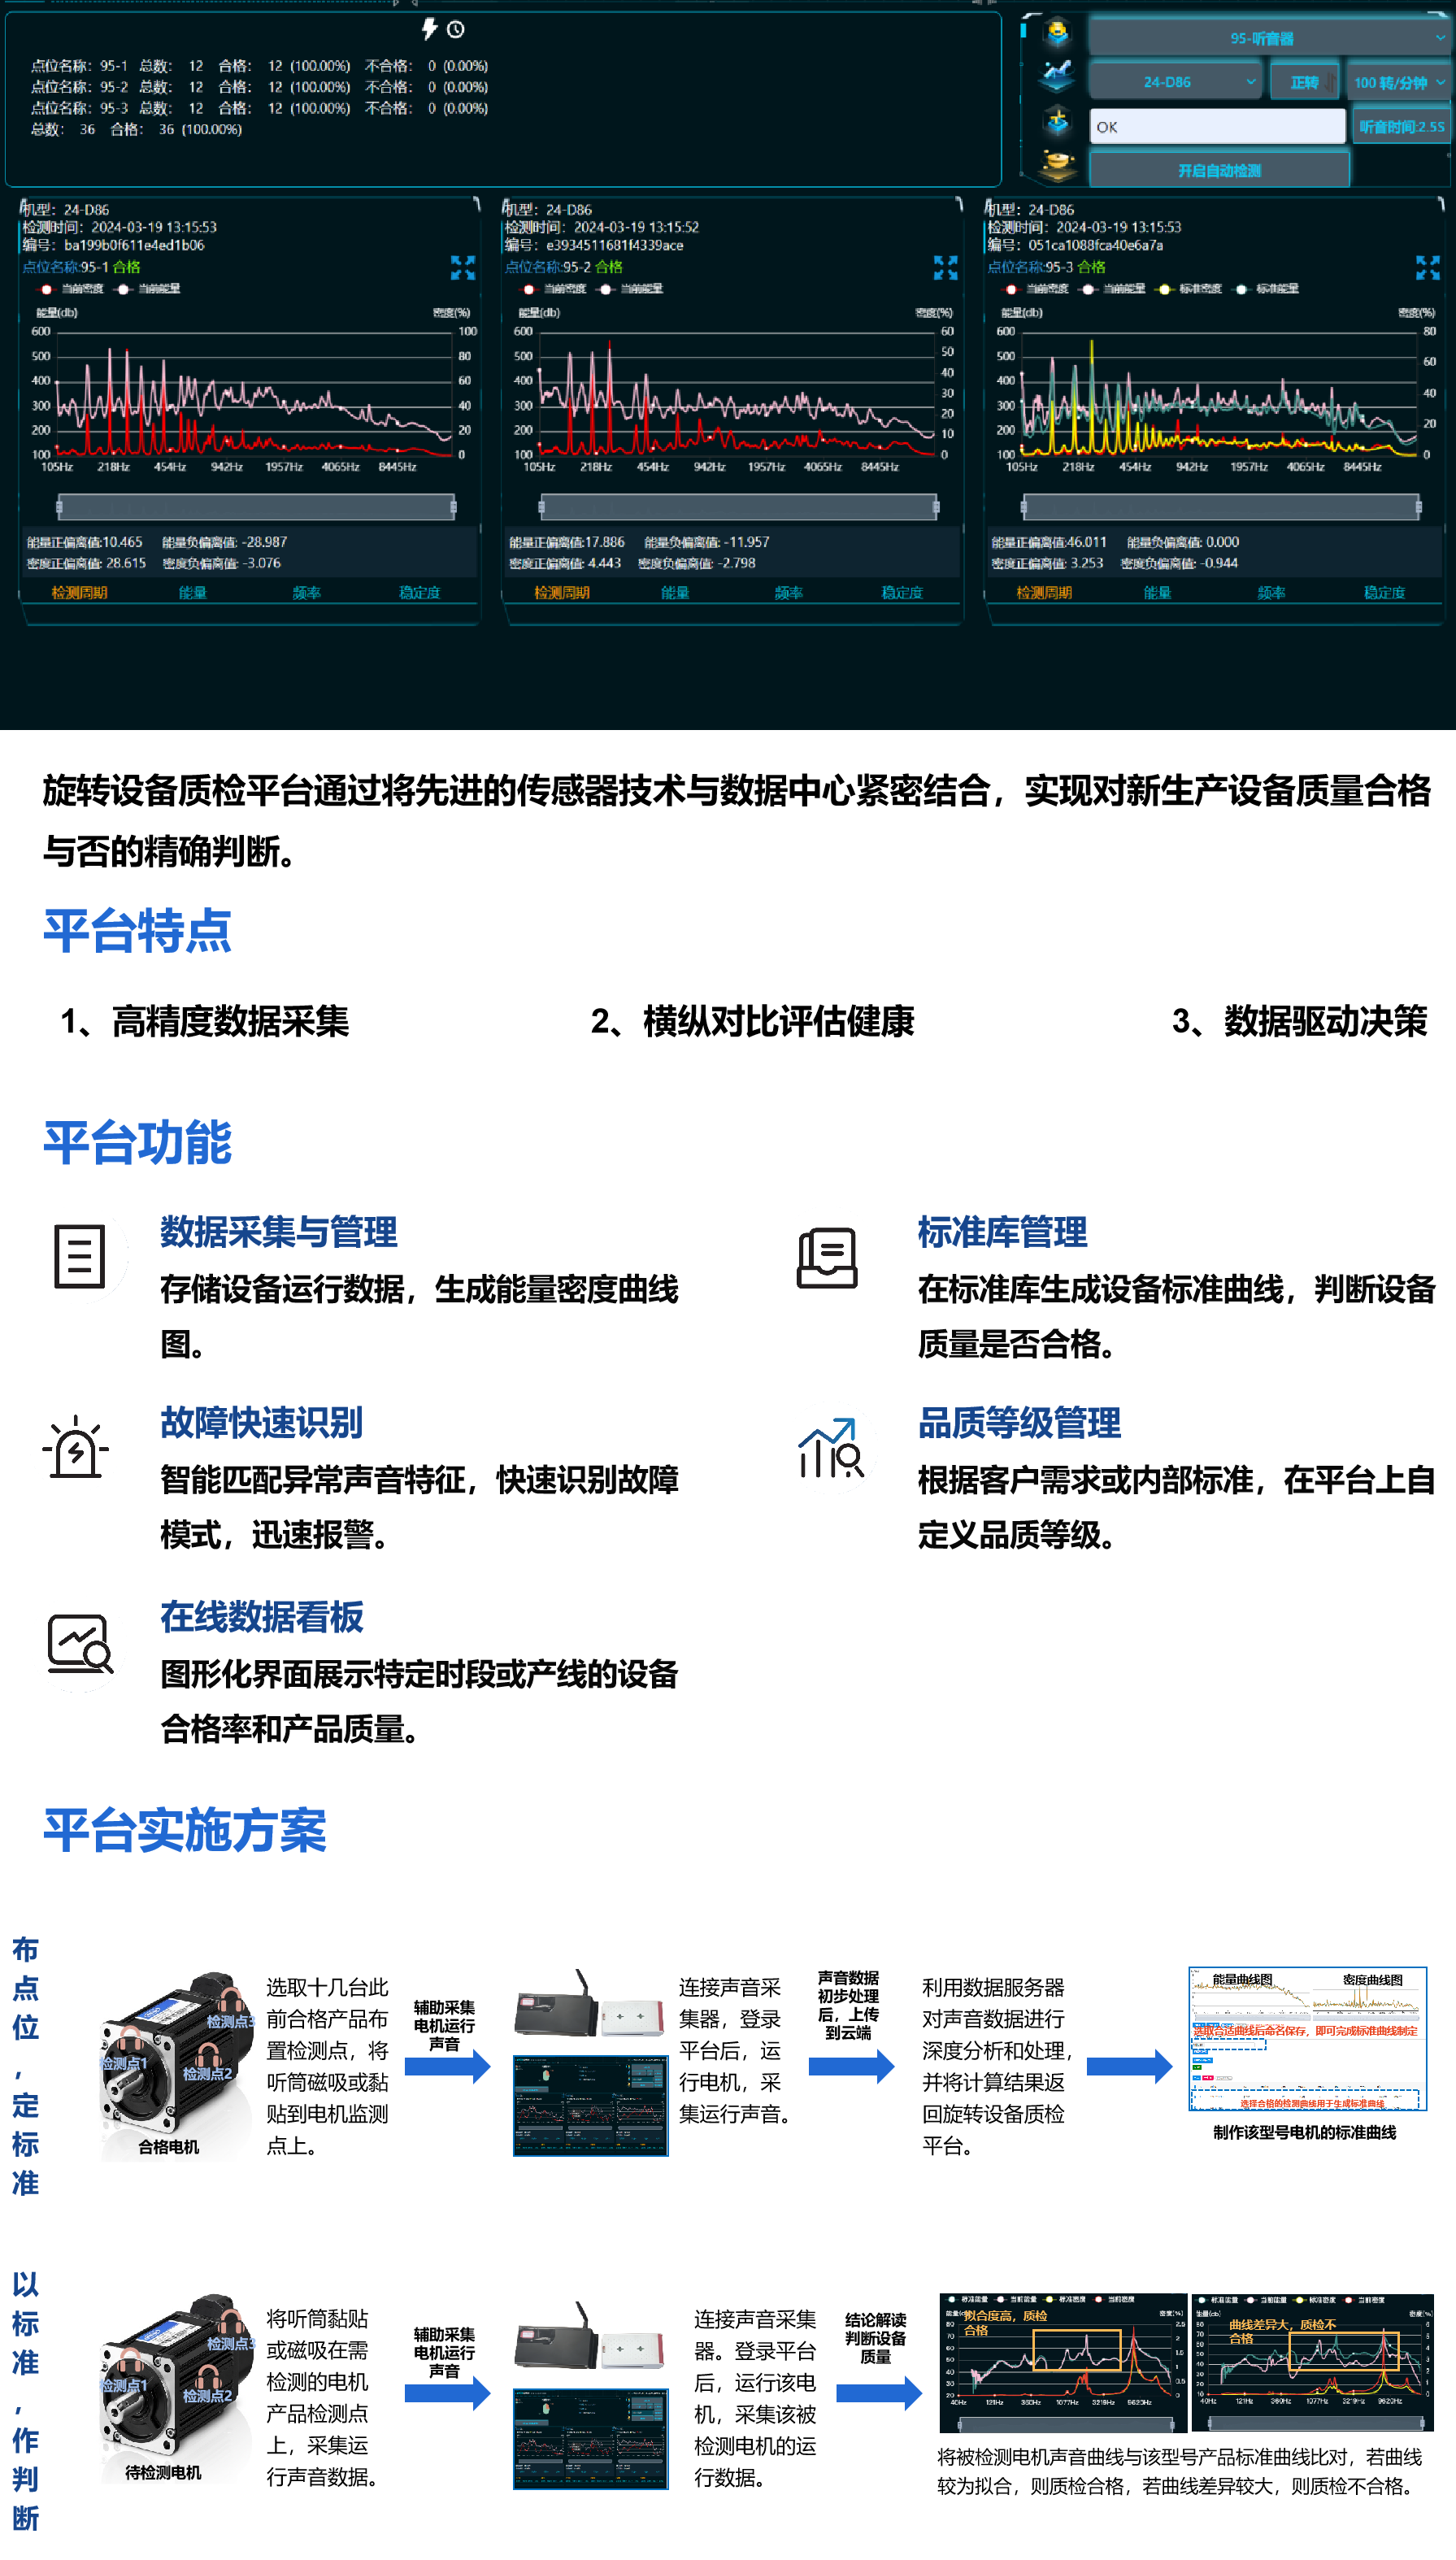This screenshot has width=1456, height=2560.
Task: Click the 正转 rotation direction button
Action: coord(1304,82)
